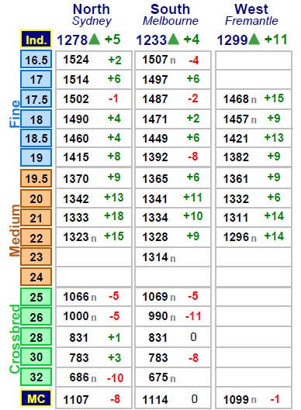The height and width of the screenshot is (410, 301).
Task: Click the price 1502
Action: pyautogui.click(x=76, y=99)
